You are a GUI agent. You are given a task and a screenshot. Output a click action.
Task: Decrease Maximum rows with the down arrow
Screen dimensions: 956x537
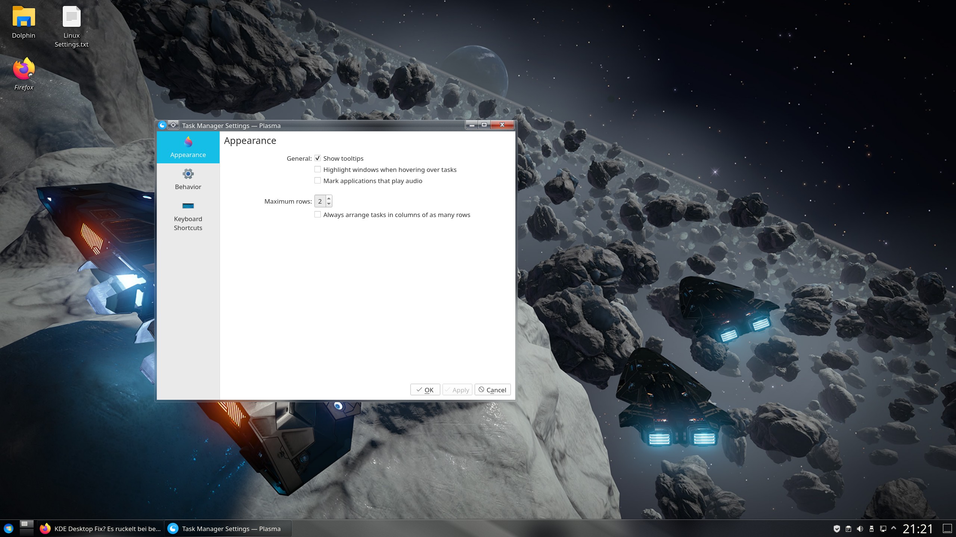pyautogui.click(x=328, y=204)
